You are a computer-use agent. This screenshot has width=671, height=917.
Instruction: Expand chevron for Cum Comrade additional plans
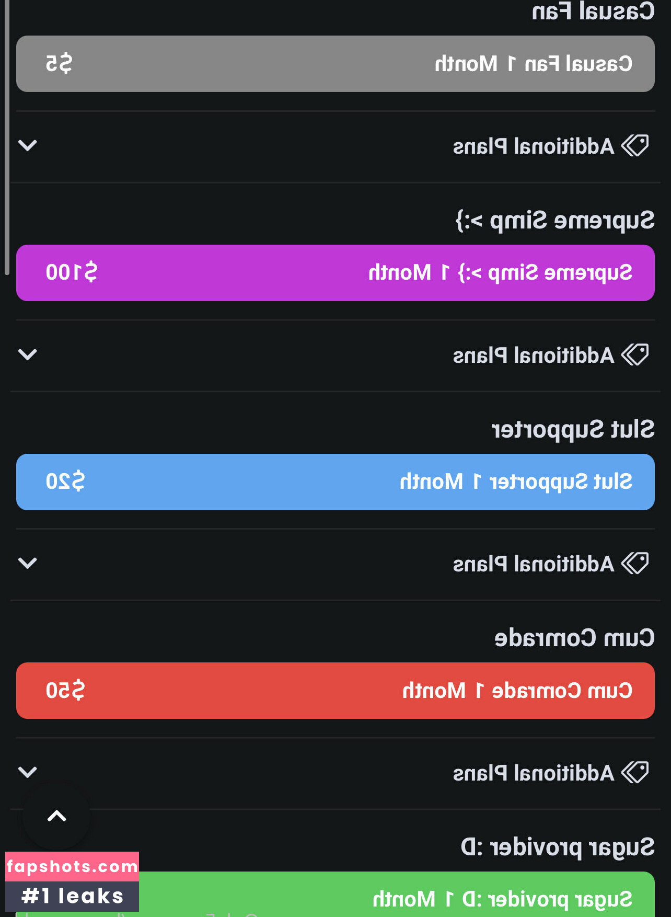28,772
